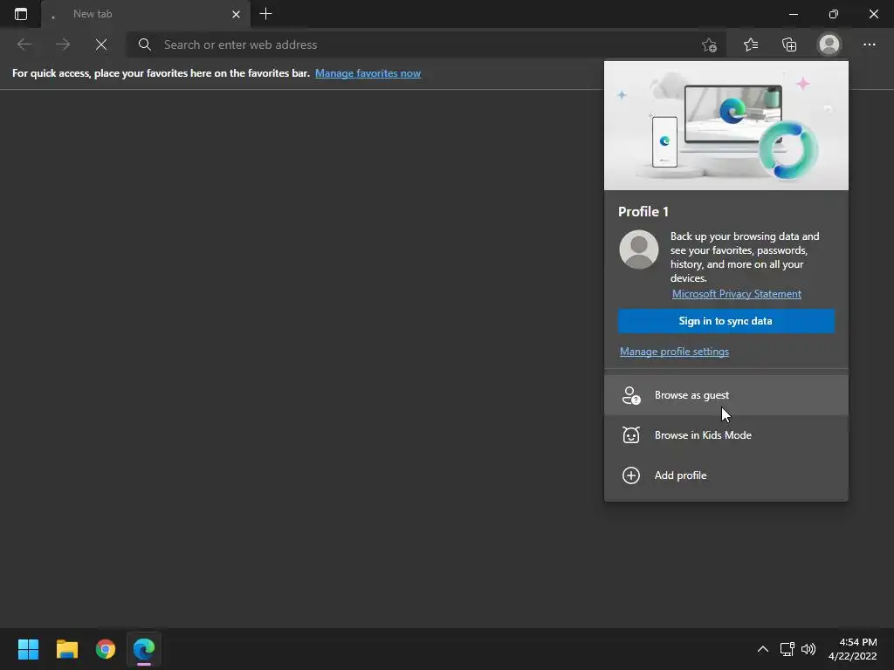
Task: Open Manage favorites now link
Action: (368, 73)
